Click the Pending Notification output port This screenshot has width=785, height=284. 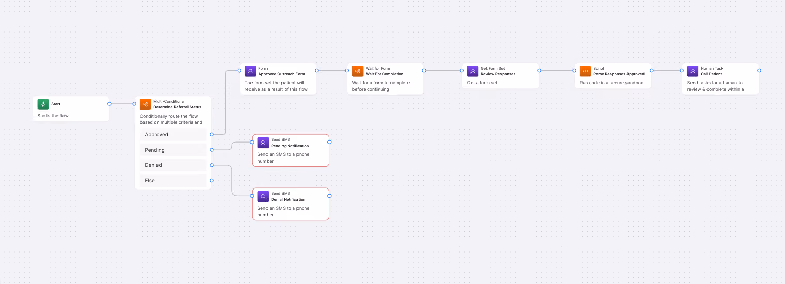[329, 142]
